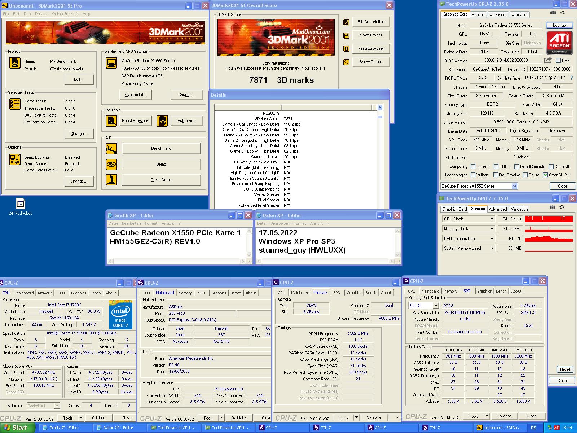Click the GPU Clock sensor graph

click(549, 219)
